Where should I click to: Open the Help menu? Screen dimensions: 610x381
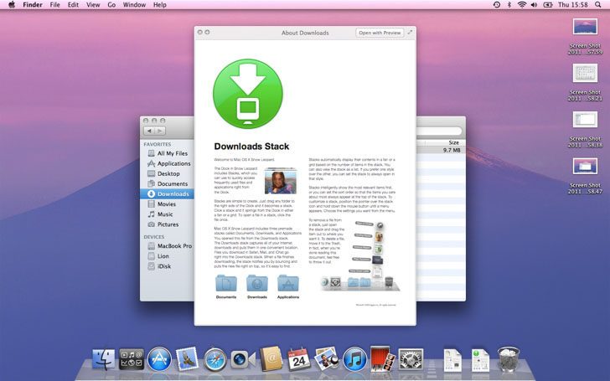(160, 5)
